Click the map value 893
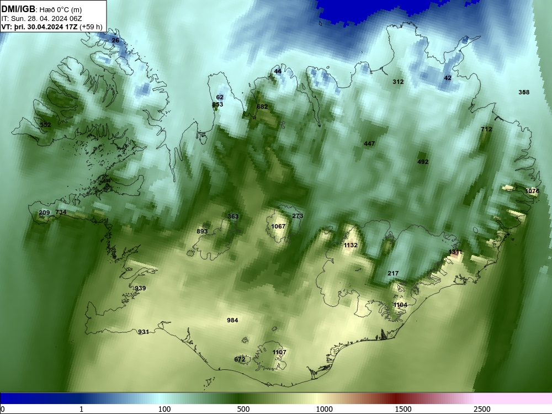The height and width of the screenshot is (414, 552). tap(202, 231)
